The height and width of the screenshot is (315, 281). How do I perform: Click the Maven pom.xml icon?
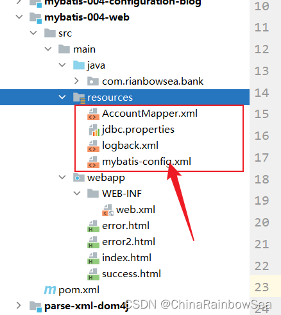[50, 290]
